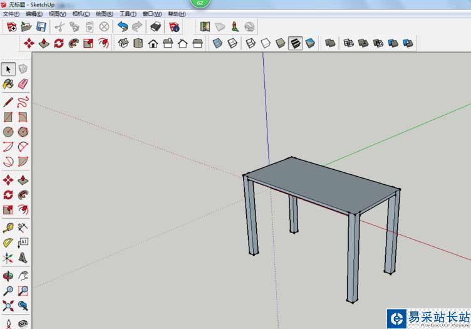Image resolution: width=471 pixels, height=329 pixels.
Task: Open the 文件(F) menu
Action: (11, 14)
